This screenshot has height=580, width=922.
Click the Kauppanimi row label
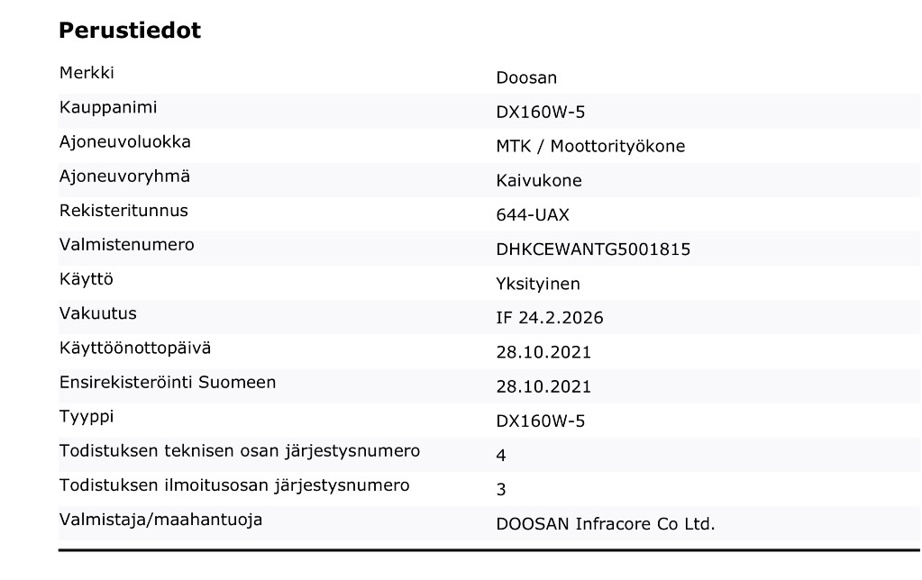click(108, 108)
